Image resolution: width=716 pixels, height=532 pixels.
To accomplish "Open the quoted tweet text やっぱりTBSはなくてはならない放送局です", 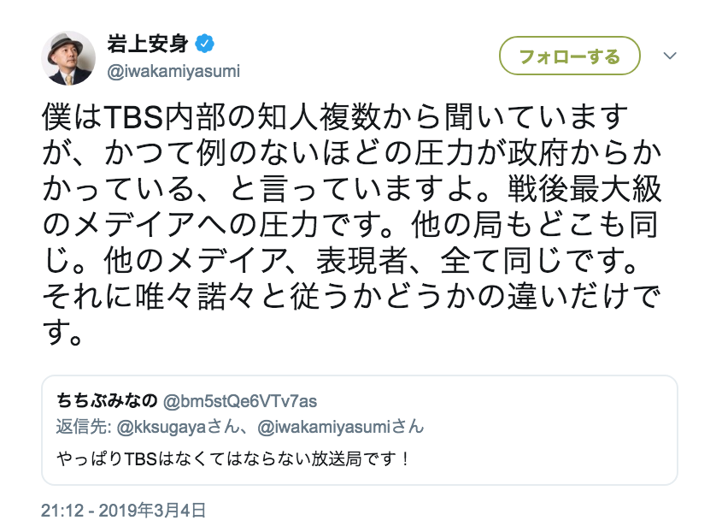I will coord(234,458).
